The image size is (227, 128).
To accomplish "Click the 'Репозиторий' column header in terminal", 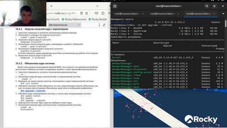I will 209,46.
